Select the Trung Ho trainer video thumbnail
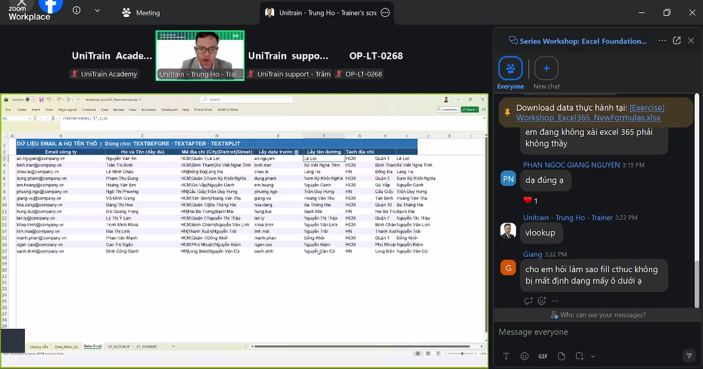703x369 pixels. (200, 56)
